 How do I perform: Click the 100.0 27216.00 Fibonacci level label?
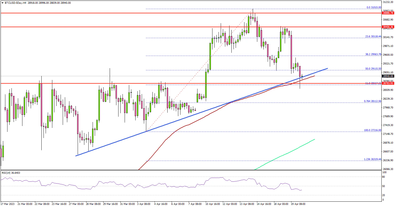(x=372, y=130)
